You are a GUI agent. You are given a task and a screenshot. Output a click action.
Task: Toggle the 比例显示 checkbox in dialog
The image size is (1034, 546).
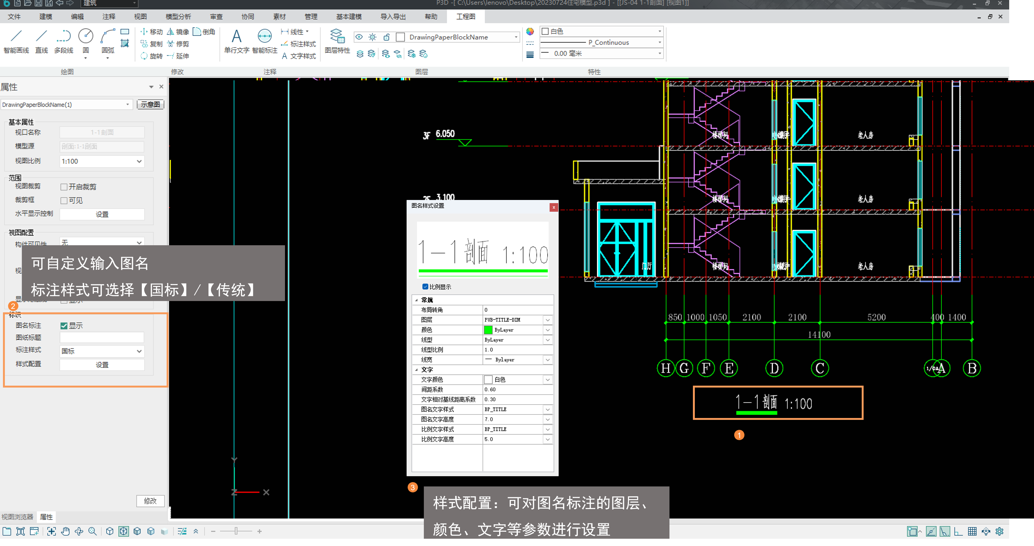[x=425, y=286]
